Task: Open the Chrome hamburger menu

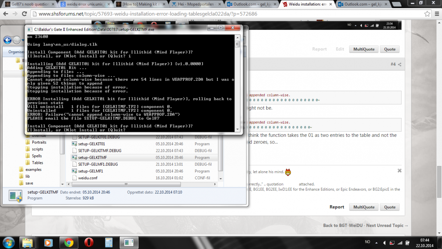Action: click(x=436, y=14)
